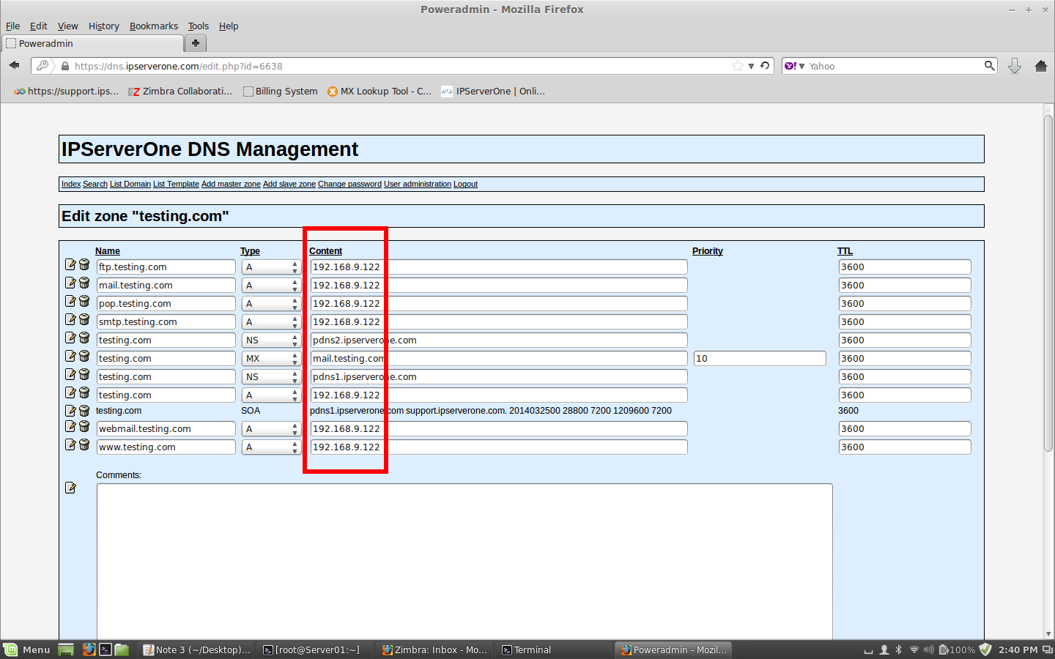Click the Add master zone link

coord(231,184)
